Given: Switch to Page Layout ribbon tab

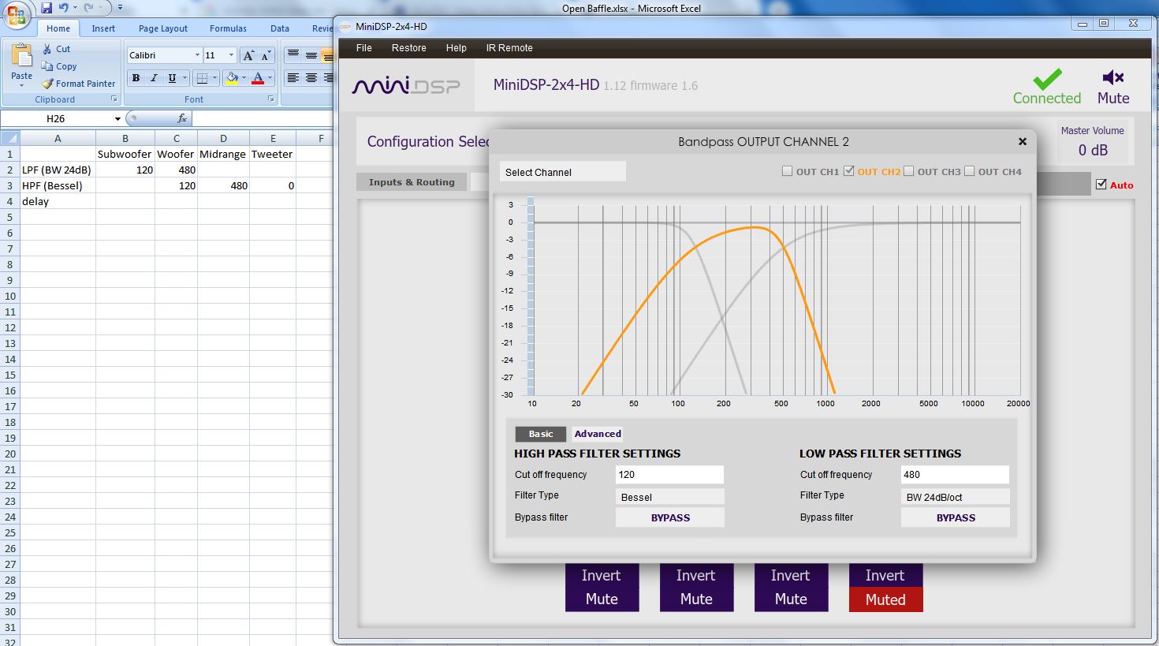Looking at the screenshot, I should pyautogui.click(x=163, y=28).
